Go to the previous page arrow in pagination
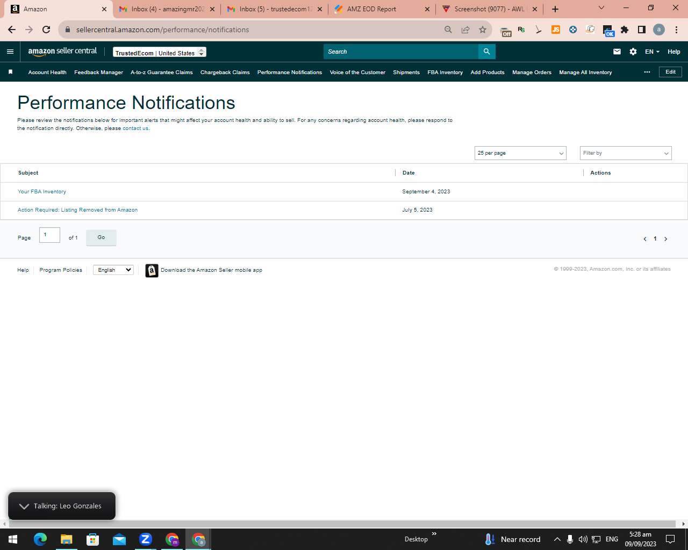Viewport: 688px width, 550px height. [645, 239]
